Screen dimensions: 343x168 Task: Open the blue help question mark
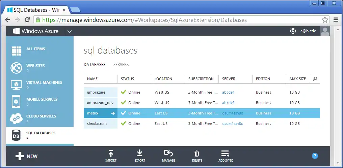click(315, 156)
